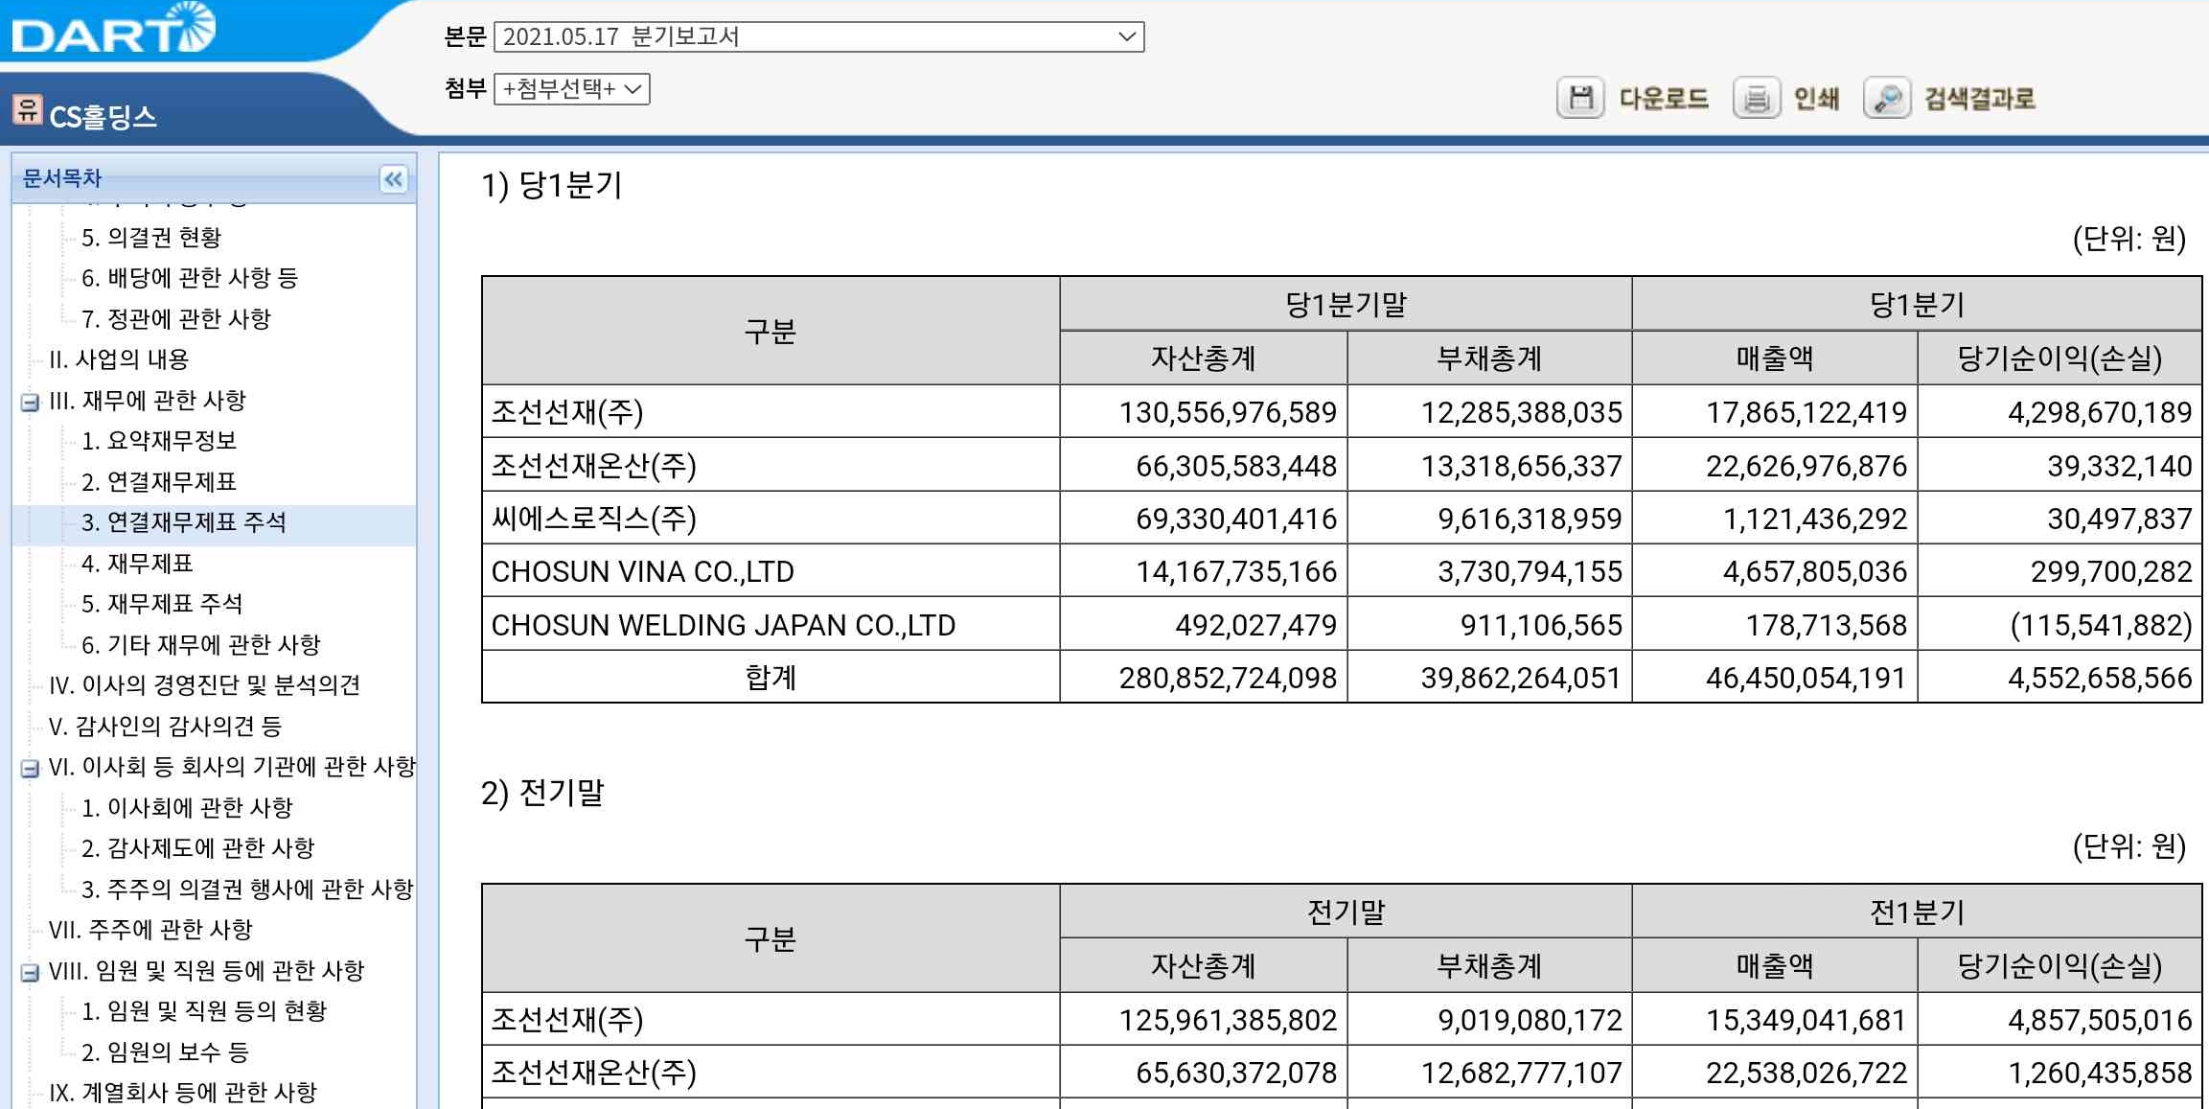Open the 첨부선택 attachment dropdown

coord(571,89)
